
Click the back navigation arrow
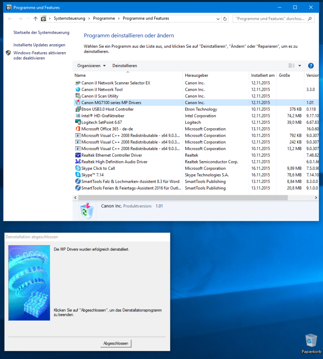(x=10, y=19)
